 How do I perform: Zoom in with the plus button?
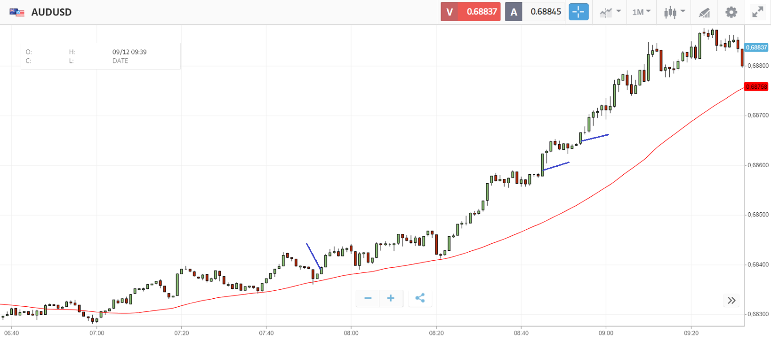[391, 298]
